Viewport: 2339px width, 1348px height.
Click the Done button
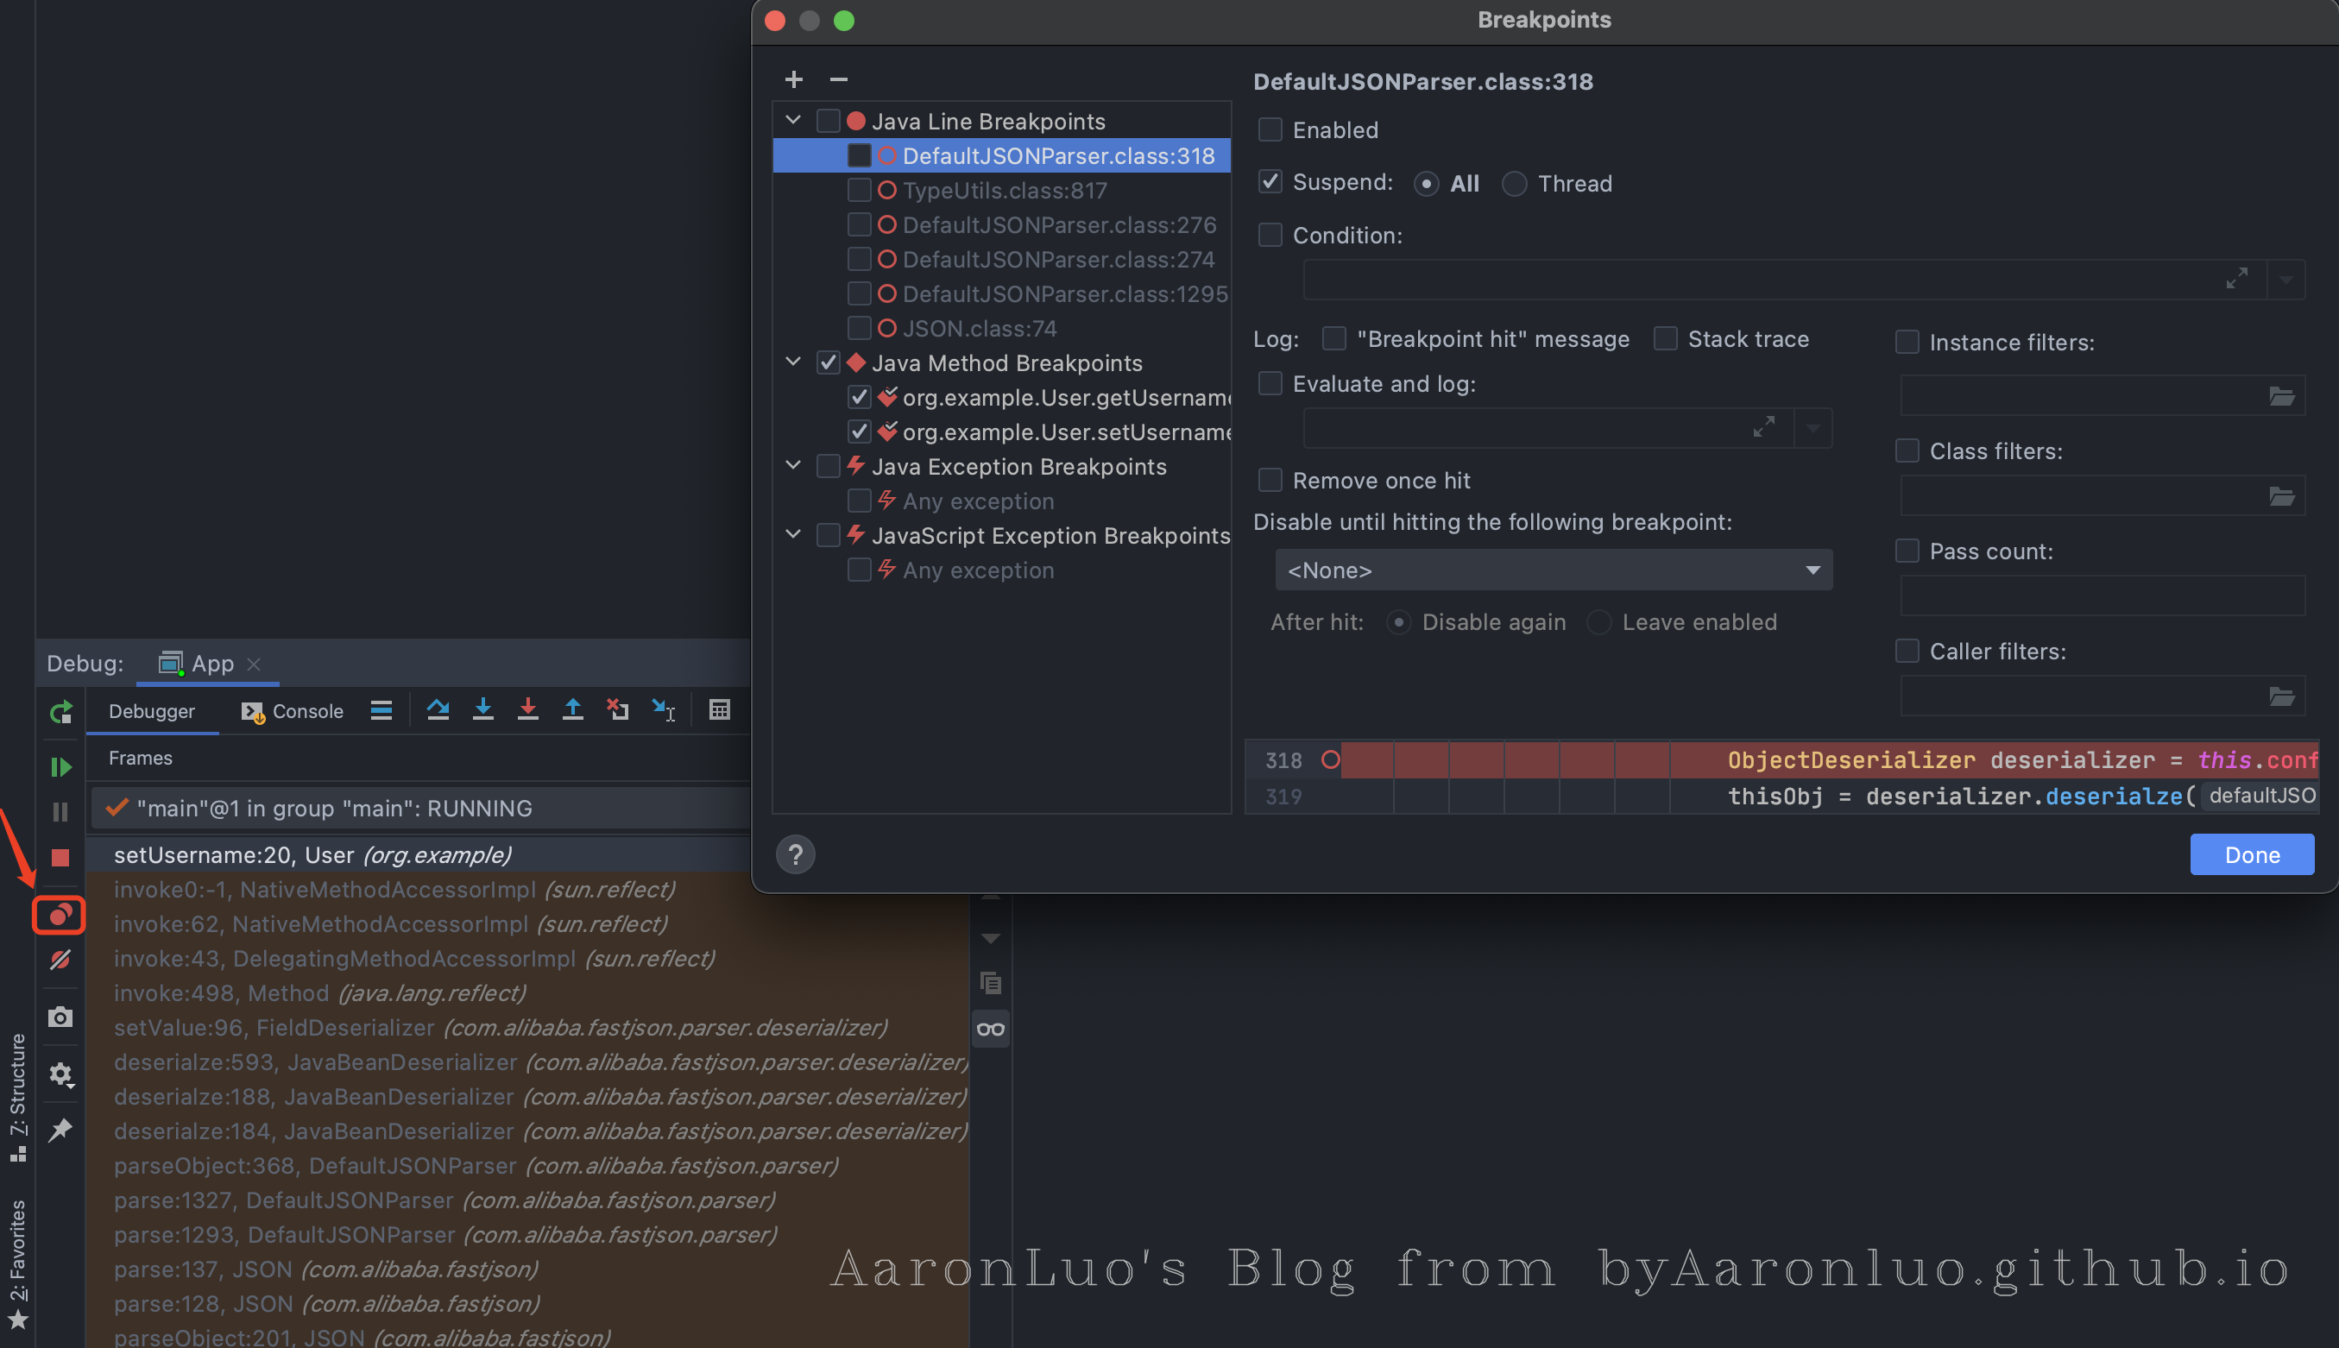[2251, 854]
